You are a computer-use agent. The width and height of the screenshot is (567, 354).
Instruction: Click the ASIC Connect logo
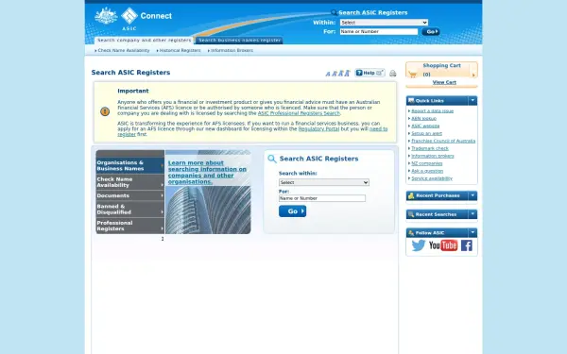146,19
